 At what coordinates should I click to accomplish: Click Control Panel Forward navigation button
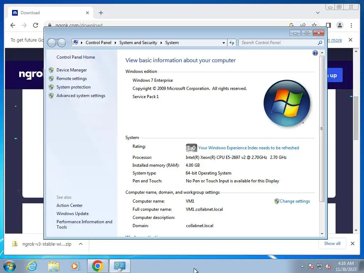pos(61,43)
